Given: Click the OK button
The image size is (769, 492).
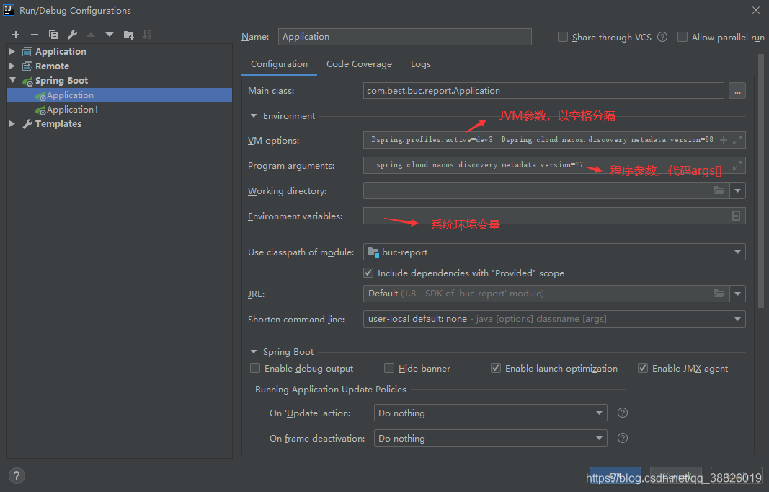Looking at the screenshot, I should (615, 475).
